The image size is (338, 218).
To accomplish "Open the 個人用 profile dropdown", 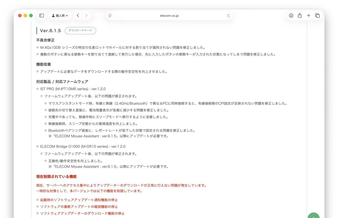I will pyautogui.click(x=60, y=16).
